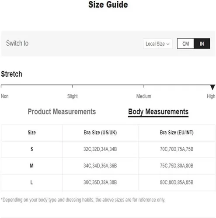The width and height of the screenshot is (216, 218).
Task: Click the Size column header
Action: point(32,133)
